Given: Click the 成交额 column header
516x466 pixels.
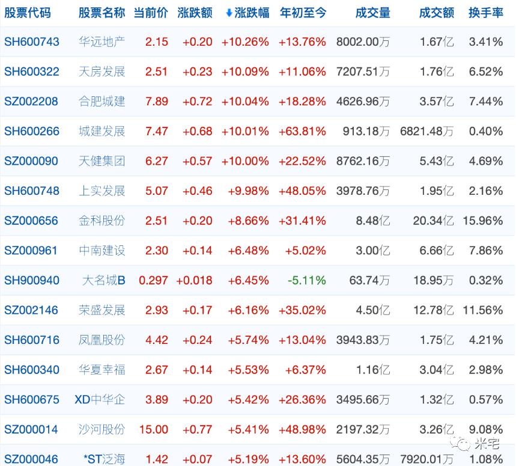Looking at the screenshot, I should point(436,13).
